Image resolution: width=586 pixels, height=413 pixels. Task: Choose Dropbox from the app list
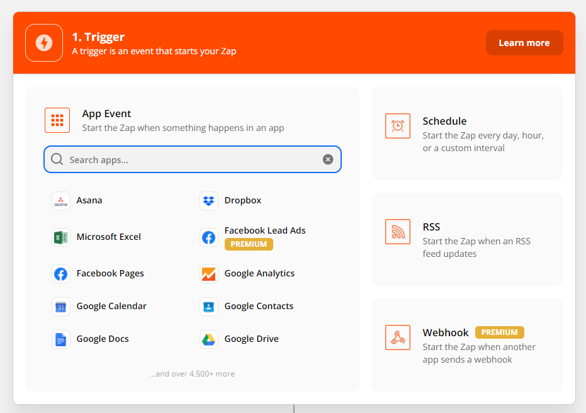point(243,200)
